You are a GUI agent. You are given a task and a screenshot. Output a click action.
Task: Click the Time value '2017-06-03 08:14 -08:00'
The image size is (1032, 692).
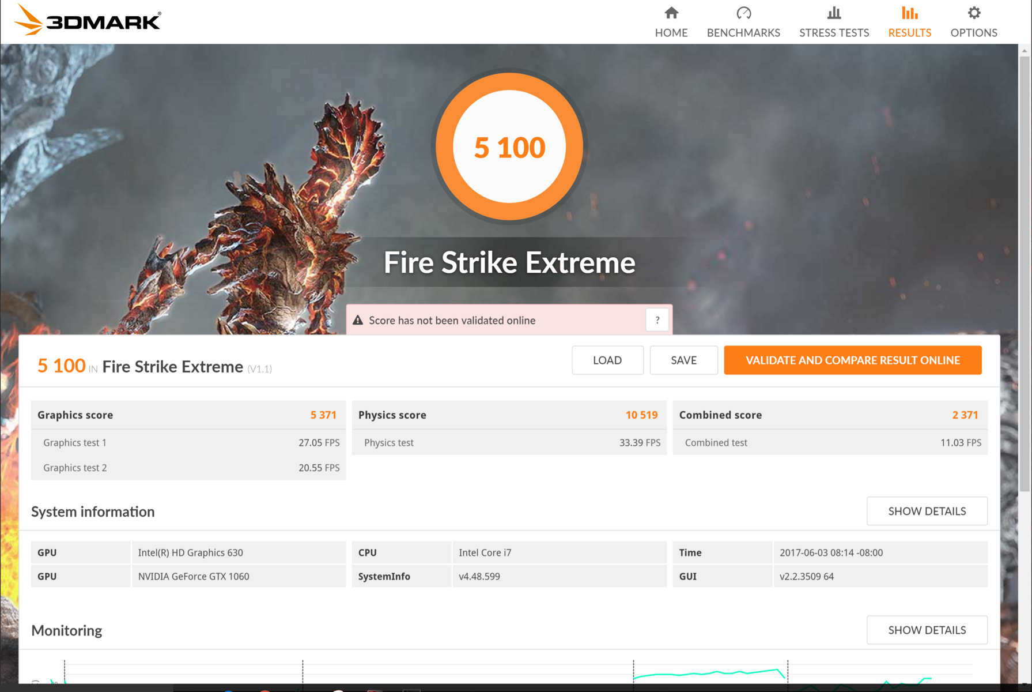click(x=831, y=552)
